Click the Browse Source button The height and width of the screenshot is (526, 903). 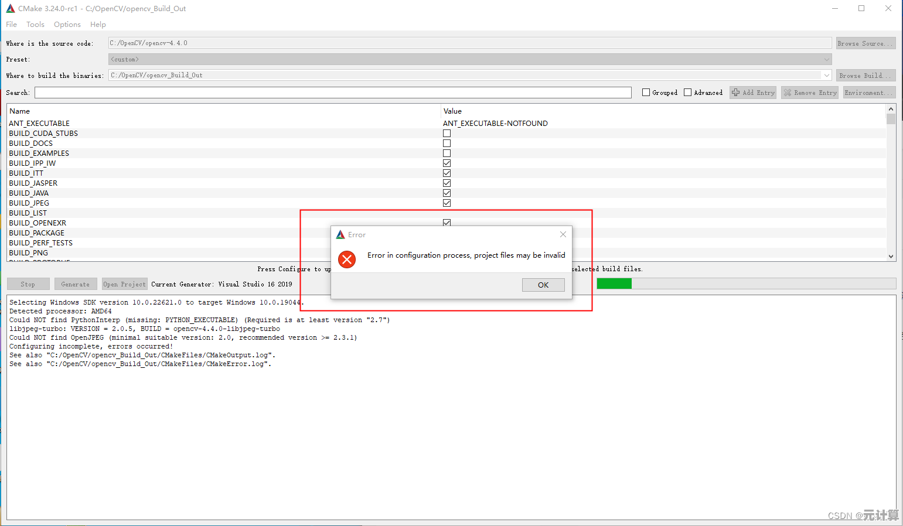coord(865,43)
